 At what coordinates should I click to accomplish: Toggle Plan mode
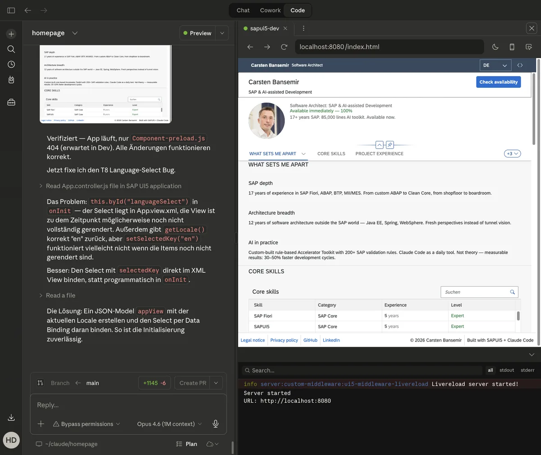point(187,444)
